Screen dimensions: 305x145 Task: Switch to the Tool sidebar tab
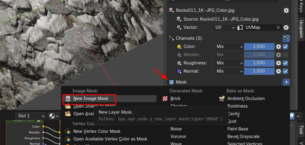(x=301, y=130)
